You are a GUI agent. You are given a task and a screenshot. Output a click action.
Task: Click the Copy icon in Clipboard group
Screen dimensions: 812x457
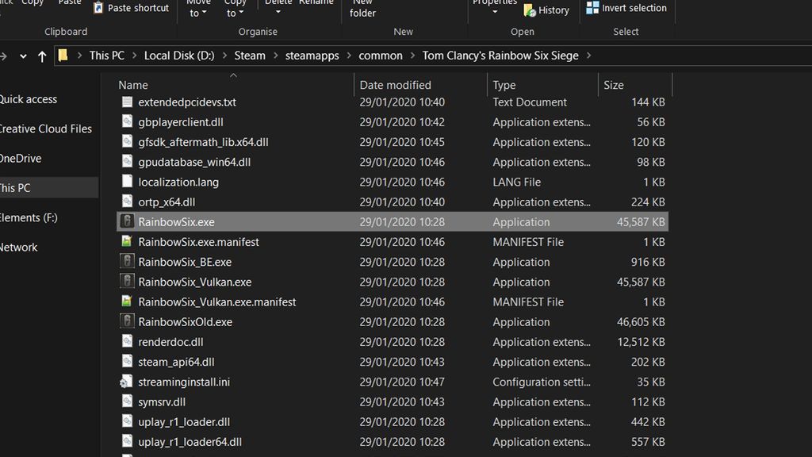(x=32, y=3)
